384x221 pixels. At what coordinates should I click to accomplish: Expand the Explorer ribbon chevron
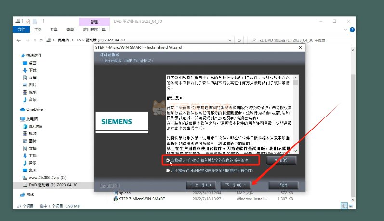345,30
